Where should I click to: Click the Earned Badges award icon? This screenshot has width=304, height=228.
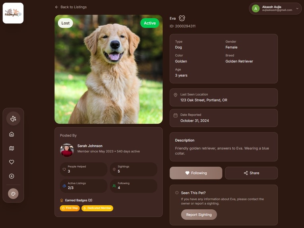pyautogui.click(x=62, y=201)
